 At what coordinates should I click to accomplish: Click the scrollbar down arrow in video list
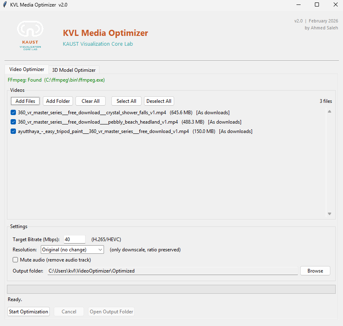click(329, 213)
